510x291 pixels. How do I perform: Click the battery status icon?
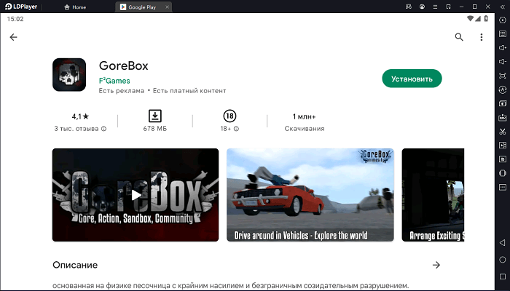pyautogui.click(x=486, y=18)
